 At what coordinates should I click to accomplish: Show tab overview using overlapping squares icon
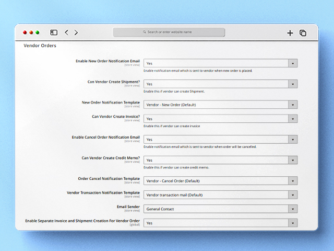303,33
